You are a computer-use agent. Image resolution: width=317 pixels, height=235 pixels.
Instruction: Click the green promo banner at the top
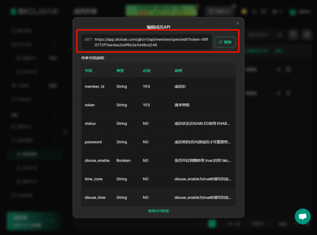[x=161, y=11]
